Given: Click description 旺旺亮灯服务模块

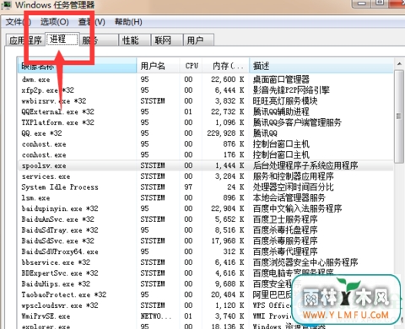Looking at the screenshot, I should [x=285, y=101].
